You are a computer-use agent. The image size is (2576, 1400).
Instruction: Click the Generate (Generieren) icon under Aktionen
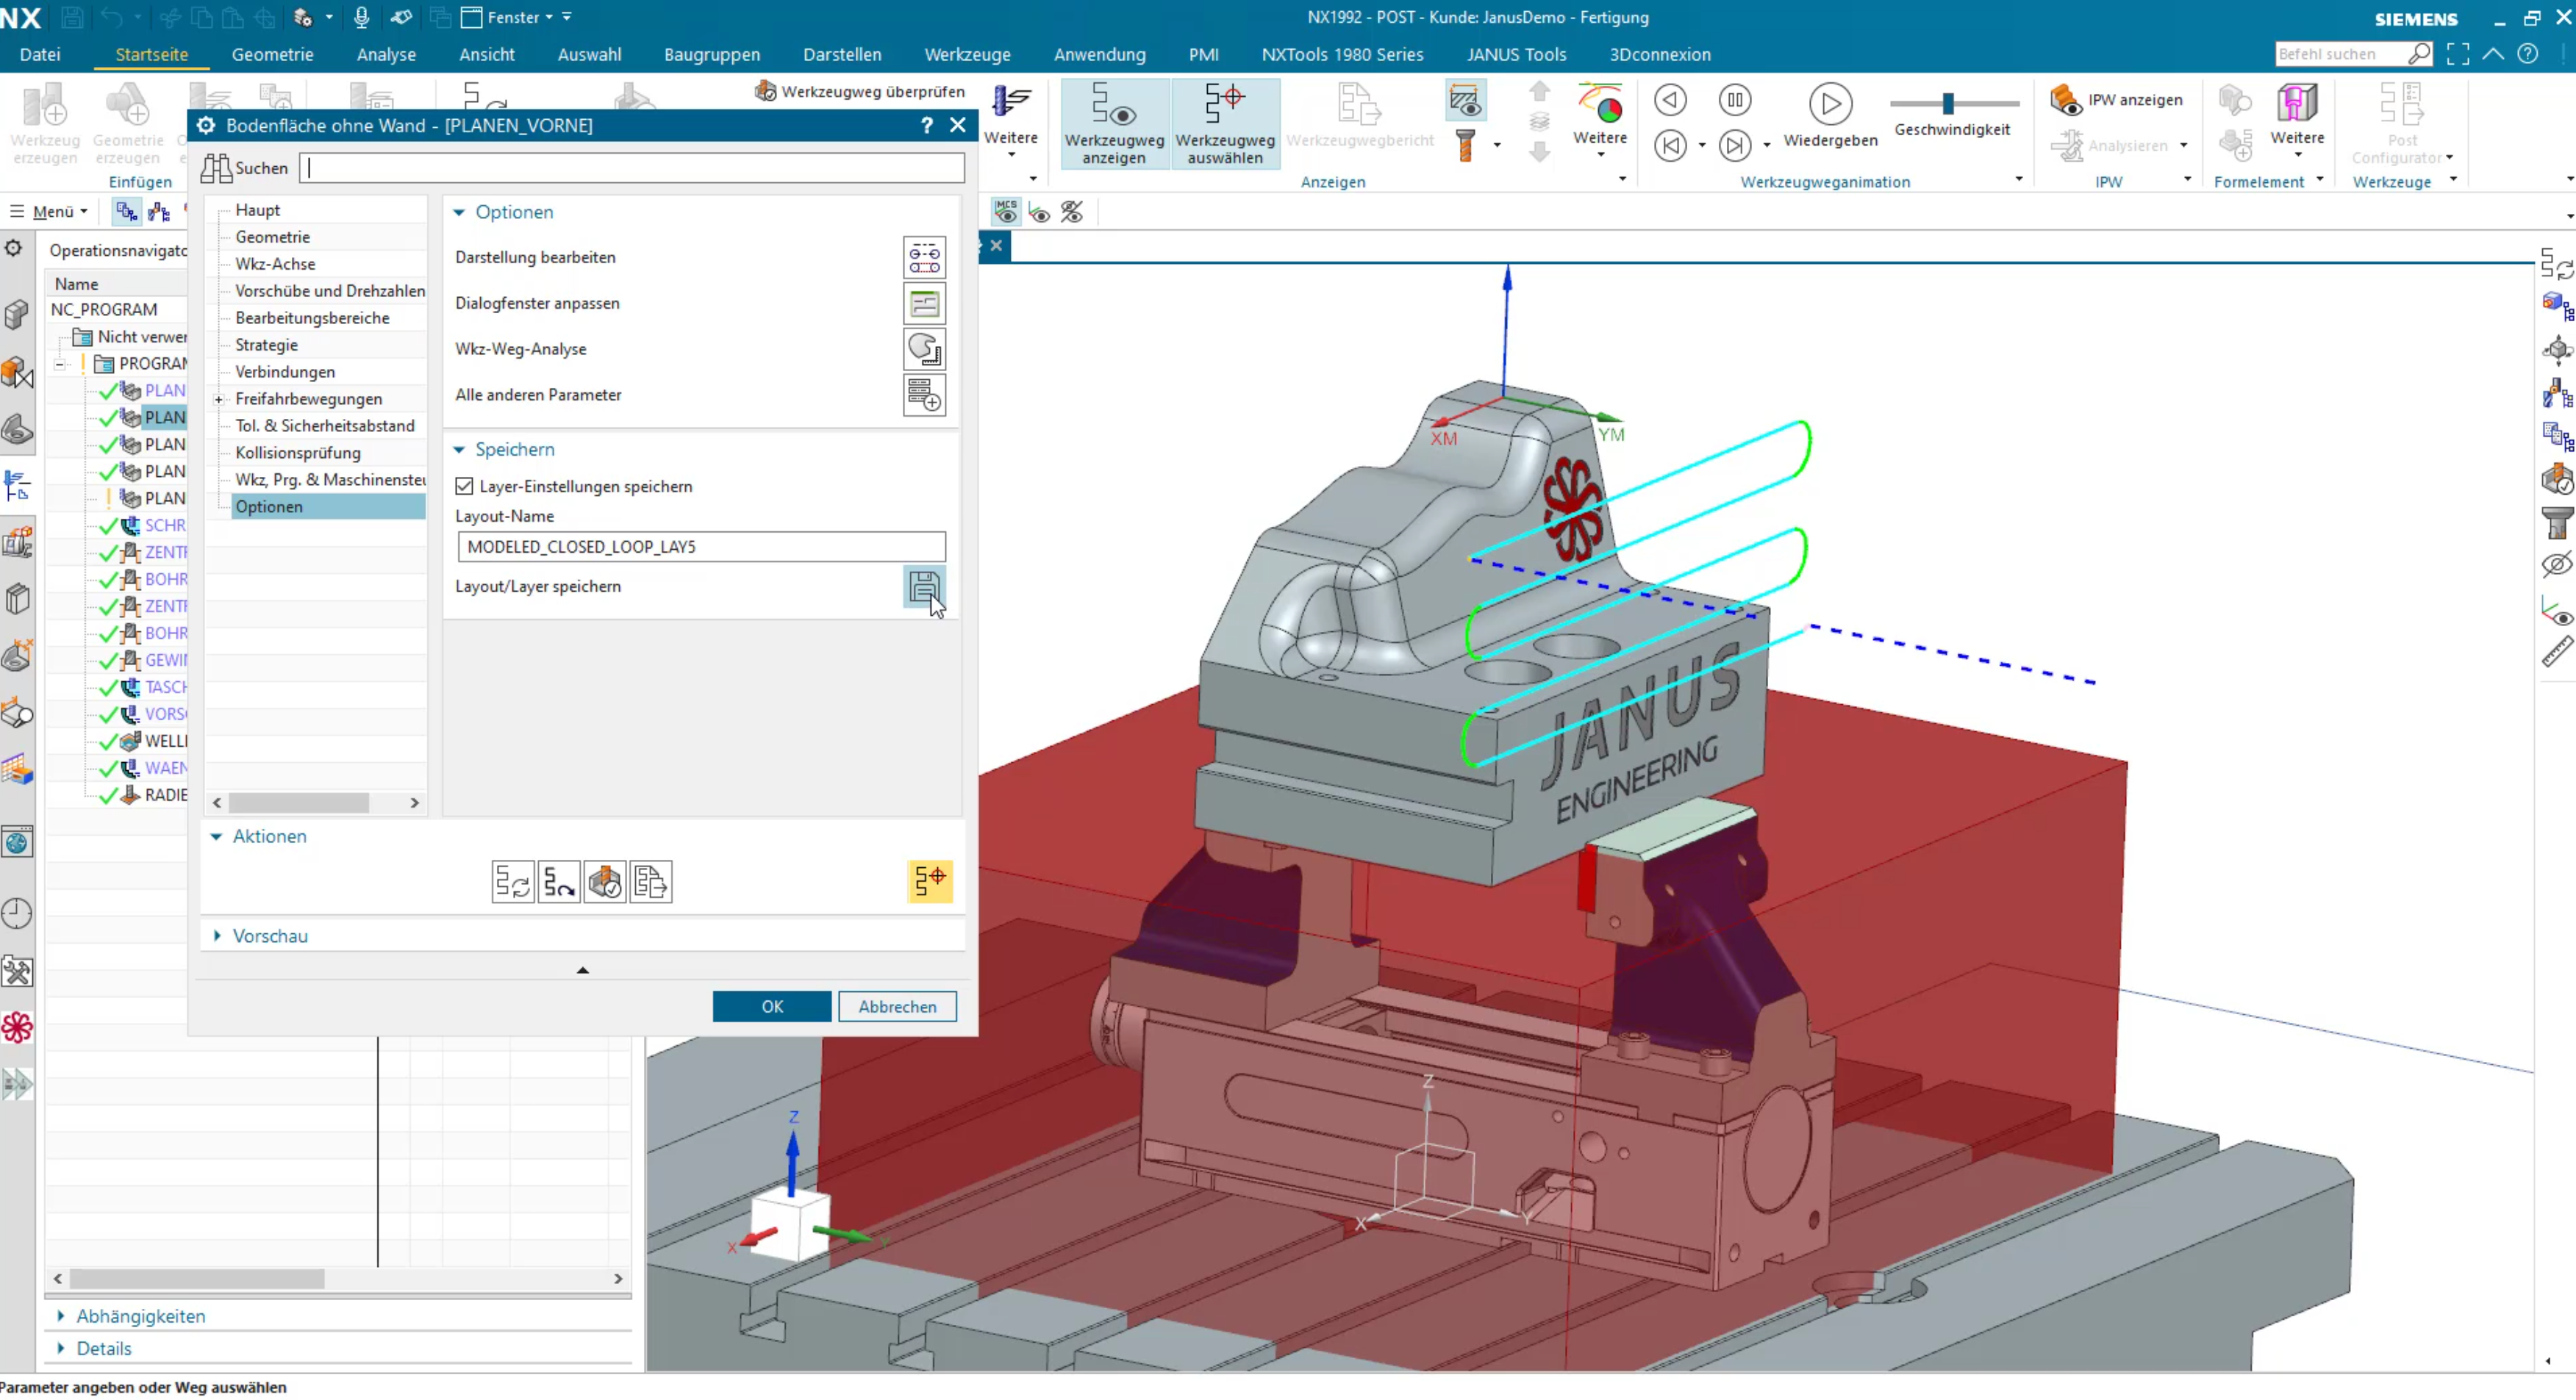coord(513,883)
